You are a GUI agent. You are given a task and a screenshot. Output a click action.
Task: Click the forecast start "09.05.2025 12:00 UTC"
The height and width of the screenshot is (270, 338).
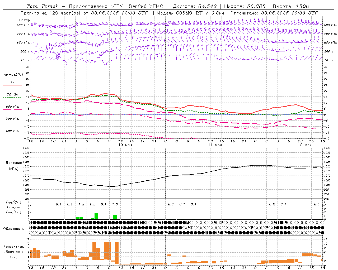pyautogui.click(x=119, y=13)
